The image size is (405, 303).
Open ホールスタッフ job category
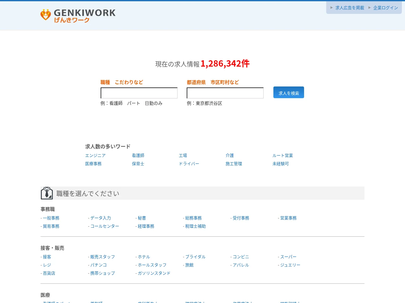pyautogui.click(x=152, y=265)
